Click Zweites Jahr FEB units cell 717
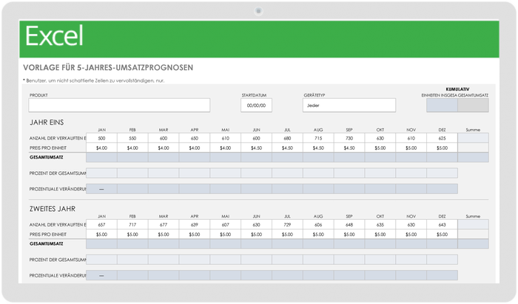This screenshot has height=304, width=518. point(132,224)
